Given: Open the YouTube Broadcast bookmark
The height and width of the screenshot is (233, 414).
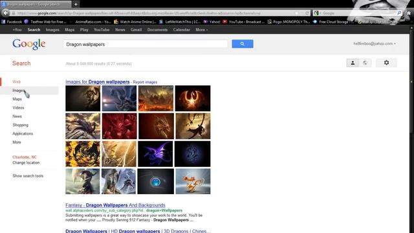Looking at the screenshot, I should (x=244, y=21).
